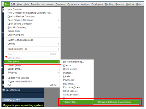Click the Upgrade your operating system alert
The height and width of the screenshot is (109, 146).
23,105
